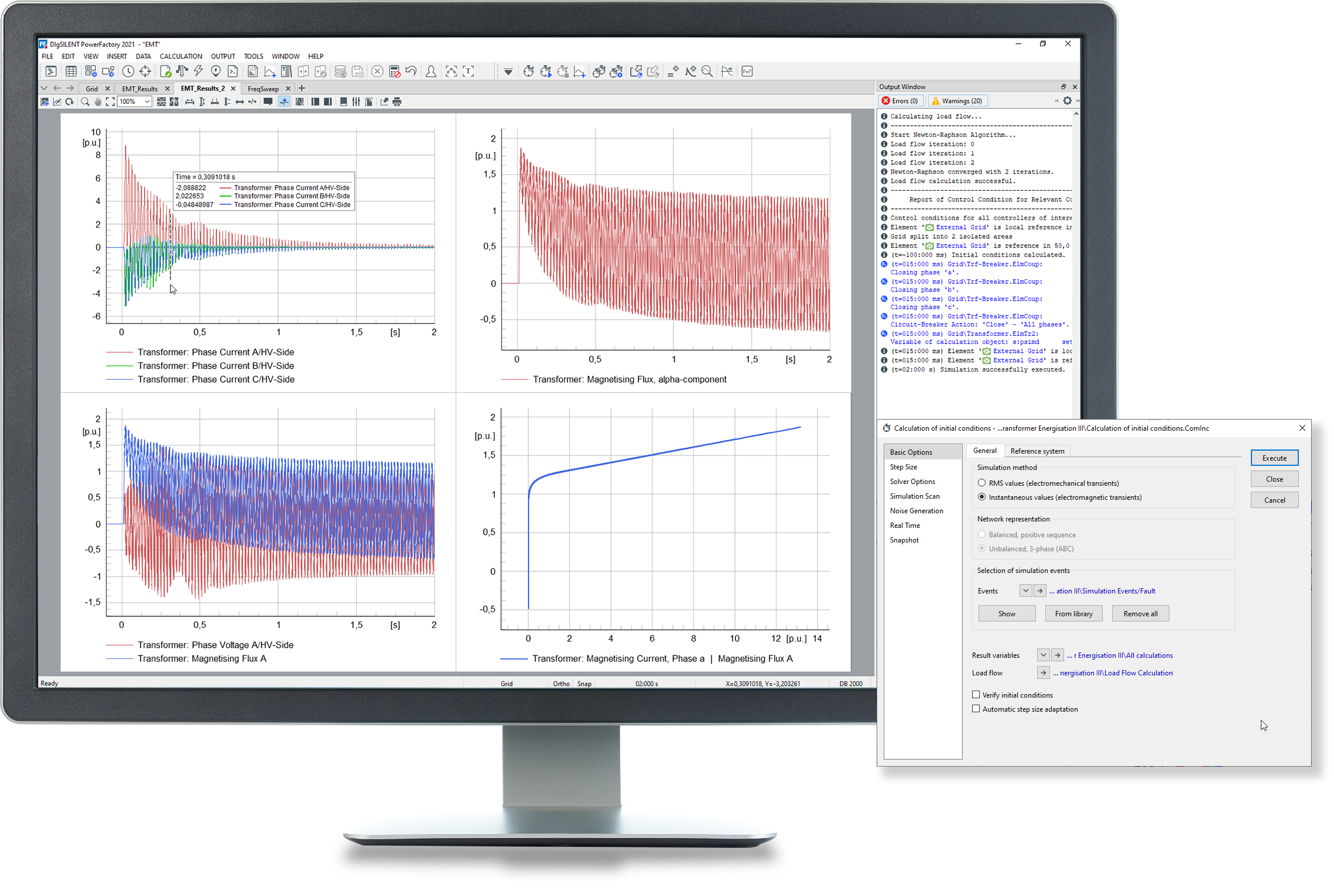
Task: Expand the Events selection dropdown arrow
Action: pyautogui.click(x=1025, y=591)
